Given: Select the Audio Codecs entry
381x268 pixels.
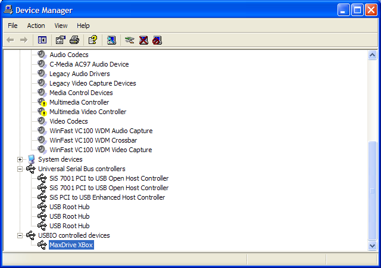Looking at the screenshot, I should click(69, 55).
